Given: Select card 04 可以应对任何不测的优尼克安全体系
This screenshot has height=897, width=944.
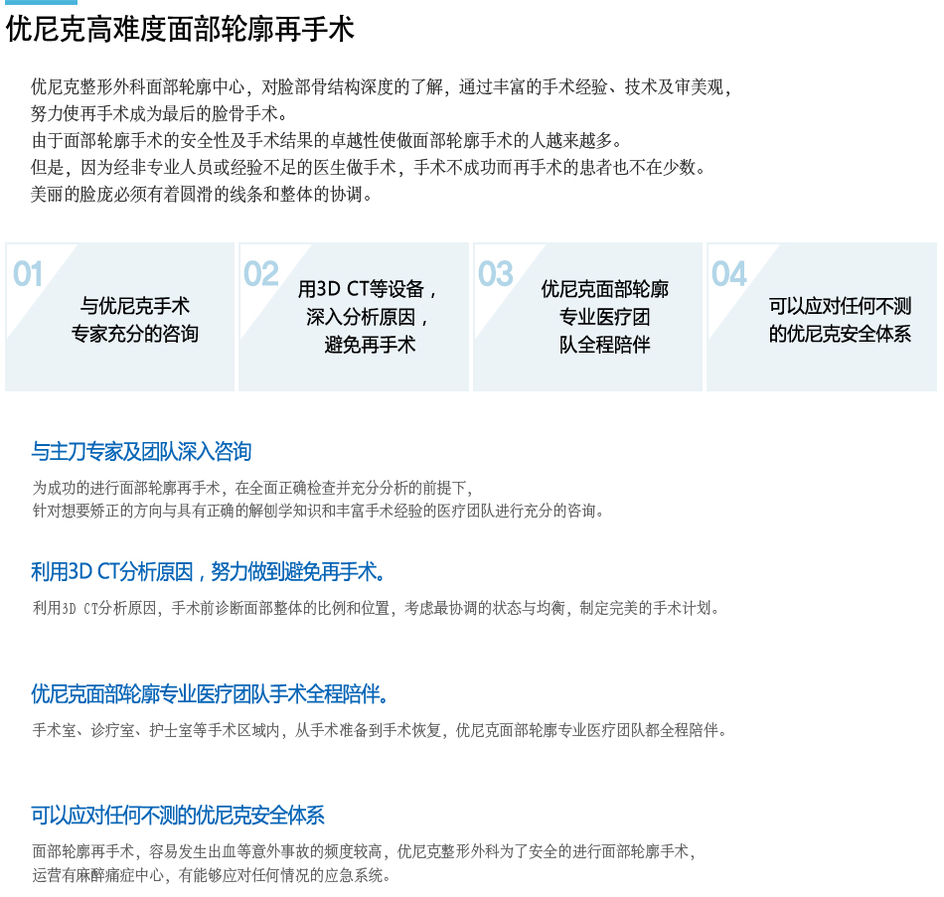Looking at the screenshot, I should [x=822, y=317].
